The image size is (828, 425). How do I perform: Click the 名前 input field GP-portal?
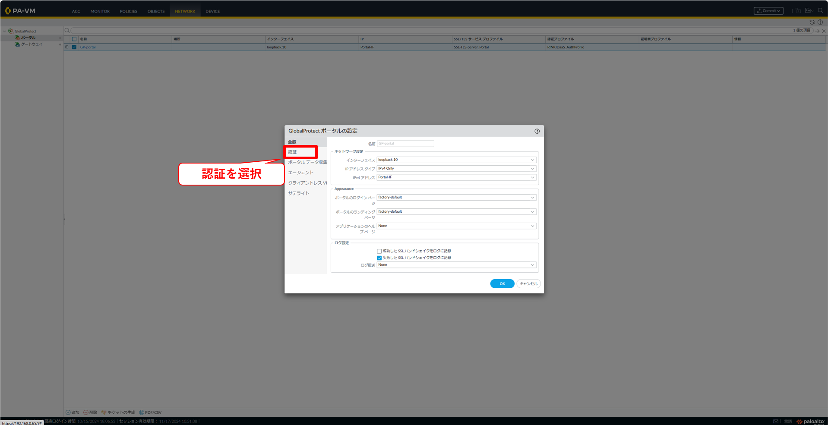pos(405,144)
